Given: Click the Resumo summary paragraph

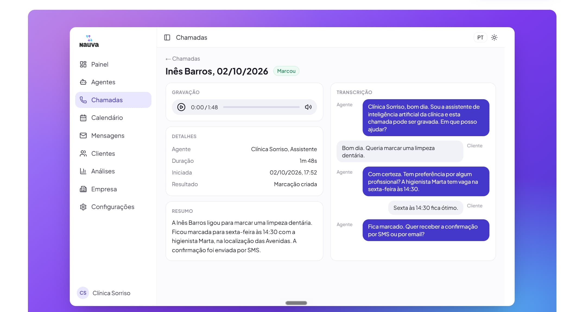Looking at the screenshot, I should [242, 236].
